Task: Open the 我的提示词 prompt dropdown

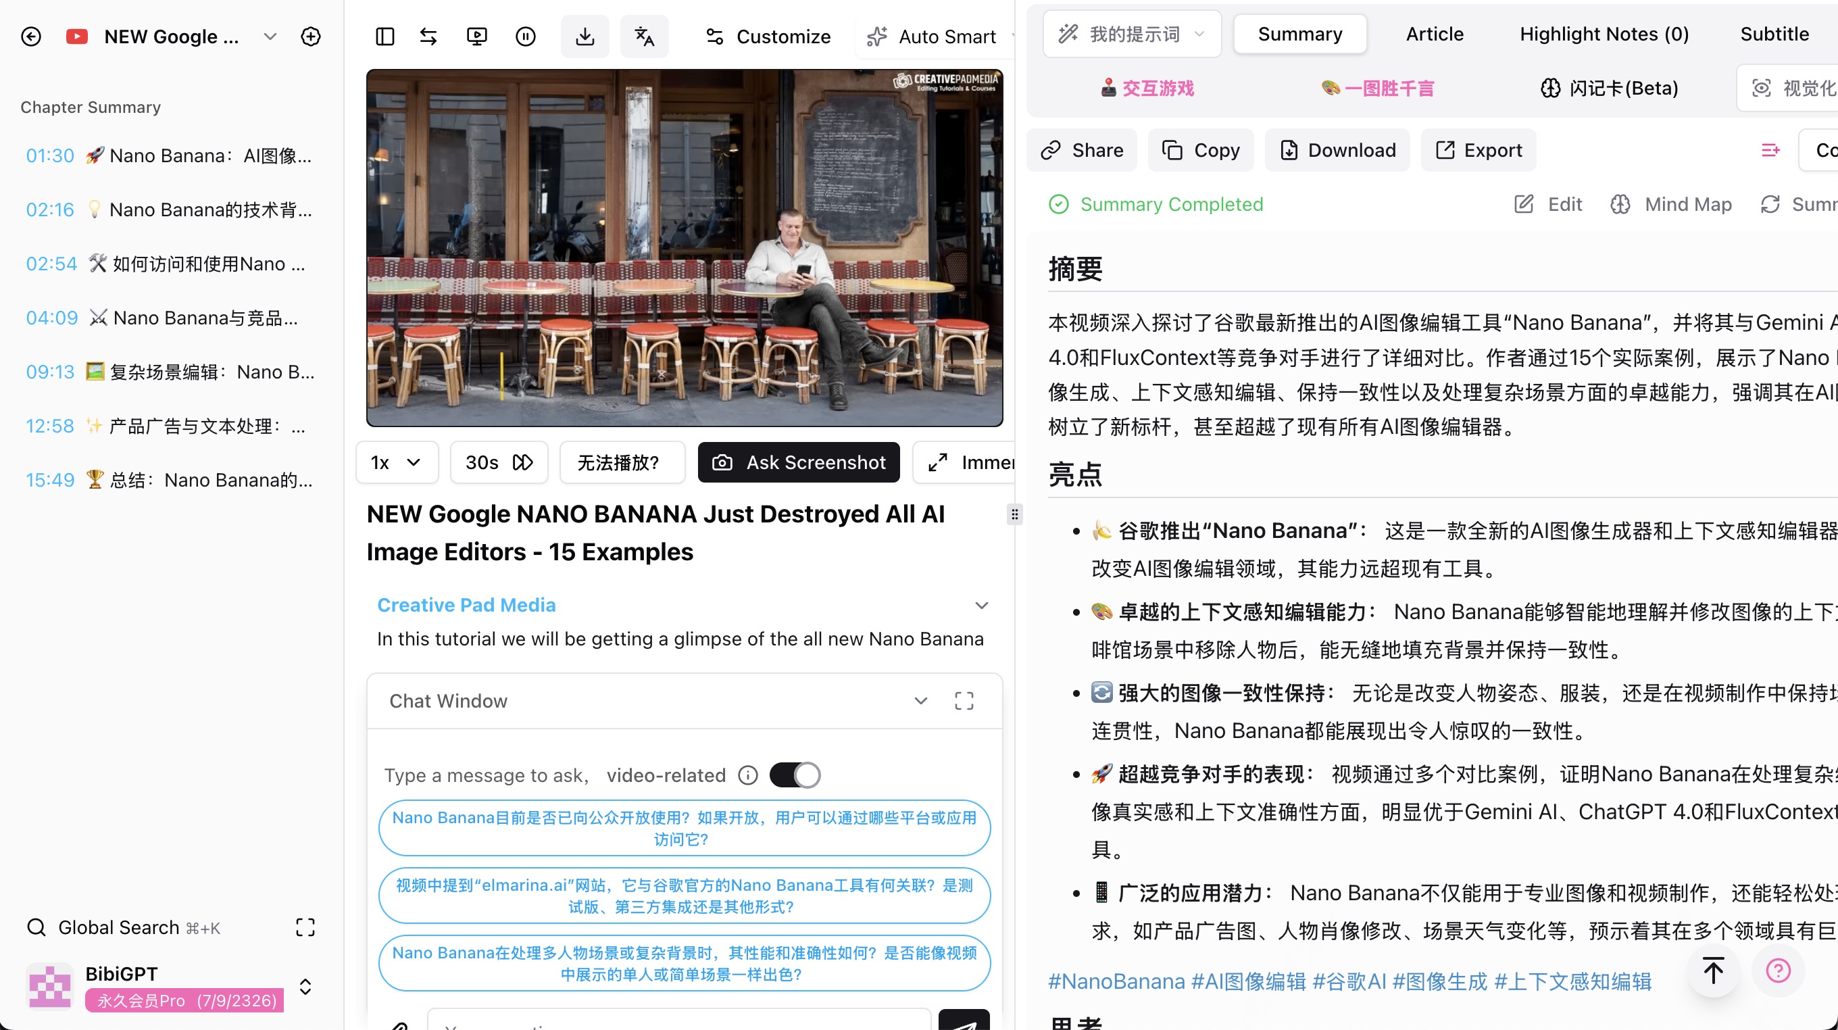Action: pos(1131,34)
